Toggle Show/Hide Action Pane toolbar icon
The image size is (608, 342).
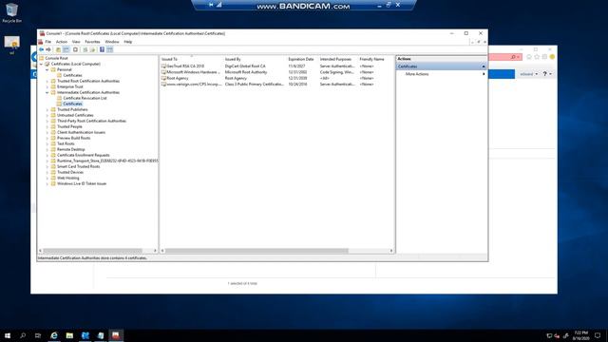point(110,49)
